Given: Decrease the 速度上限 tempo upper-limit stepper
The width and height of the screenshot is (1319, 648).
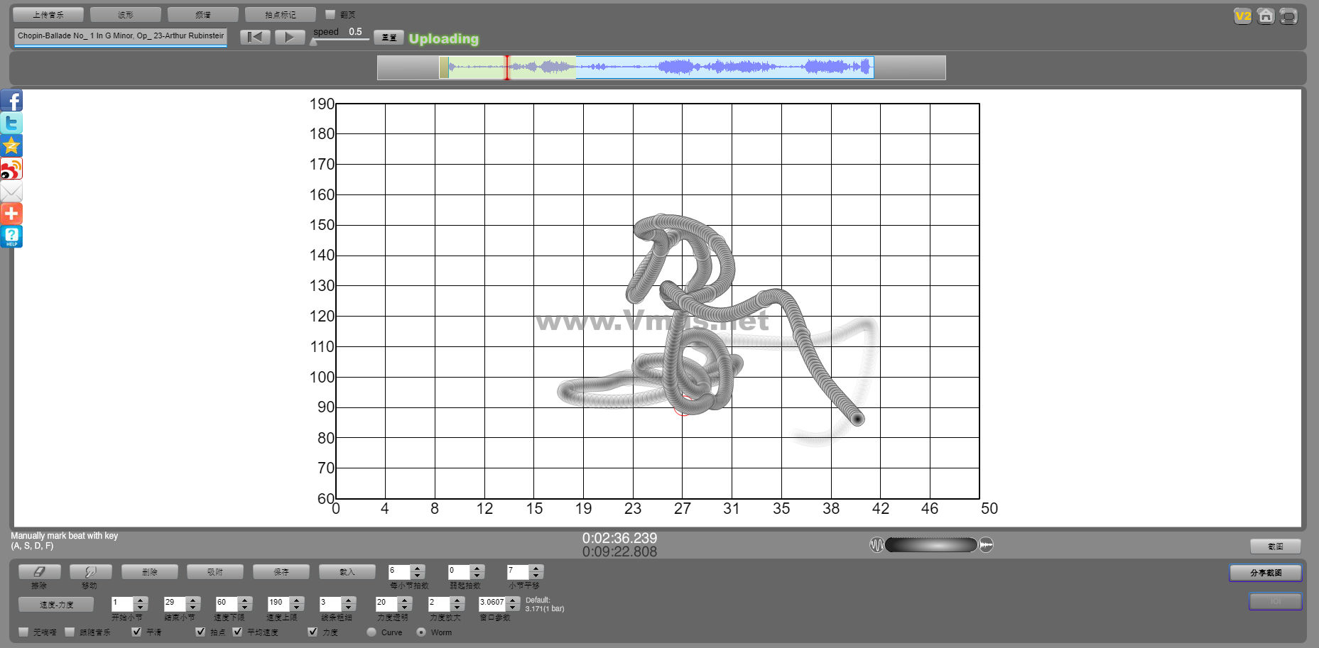Looking at the screenshot, I should click(x=297, y=608).
